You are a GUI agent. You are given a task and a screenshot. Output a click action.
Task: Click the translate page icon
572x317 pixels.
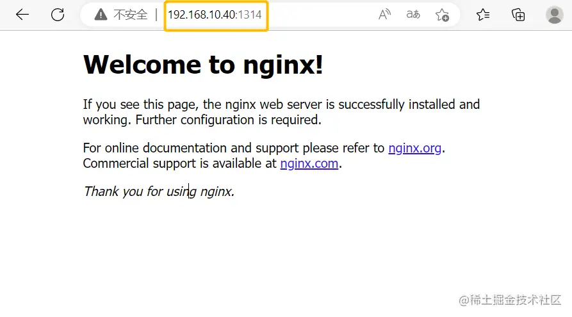coord(413,15)
